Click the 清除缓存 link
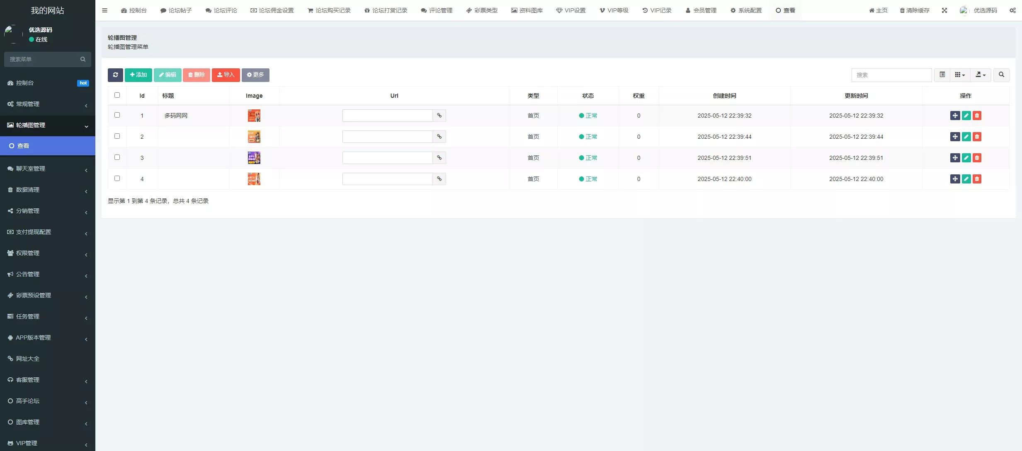 (x=914, y=10)
